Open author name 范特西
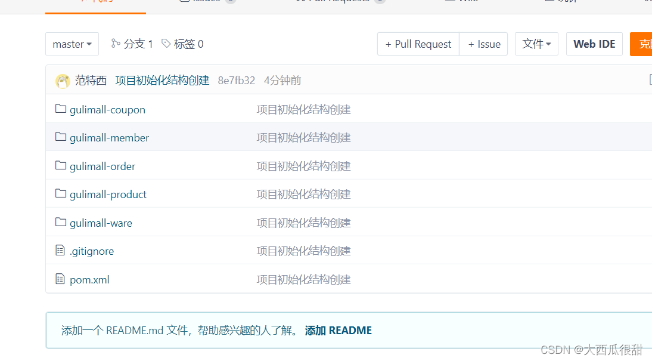The height and width of the screenshot is (361, 652). coord(91,81)
